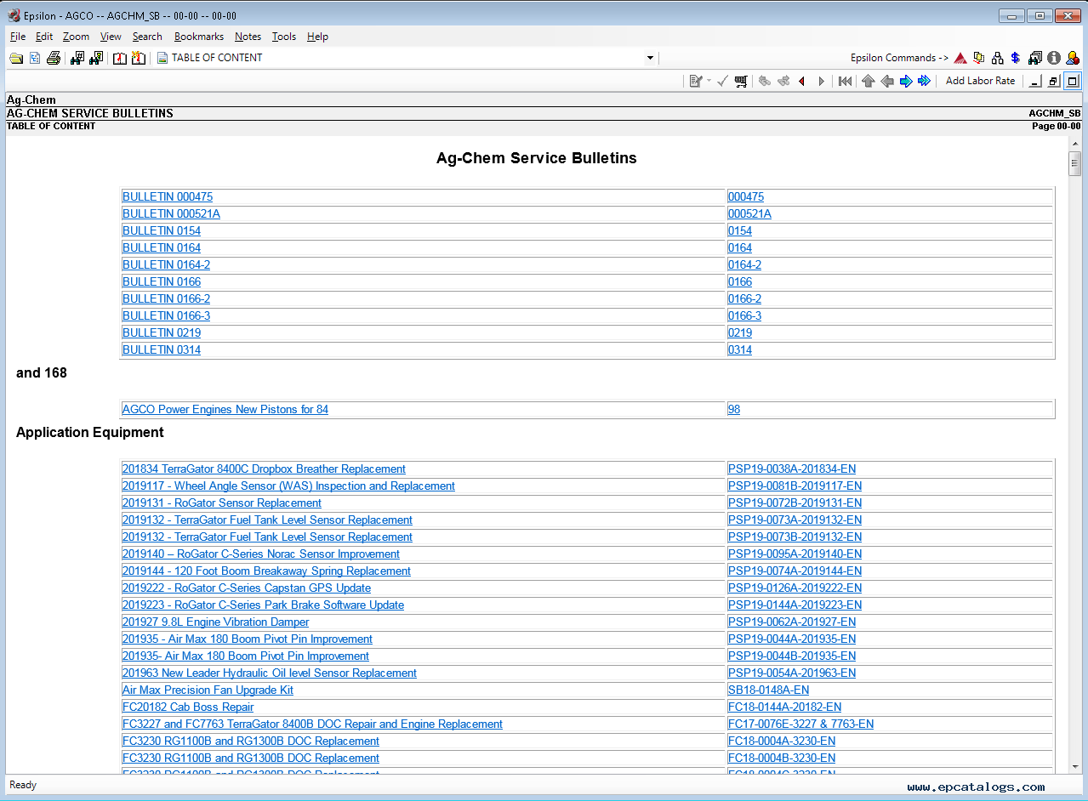Open the 120 Foot Boom Breakaway Spring Replacement link

click(x=266, y=571)
